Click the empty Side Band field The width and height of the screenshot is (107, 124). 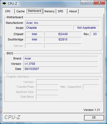point(47,97)
